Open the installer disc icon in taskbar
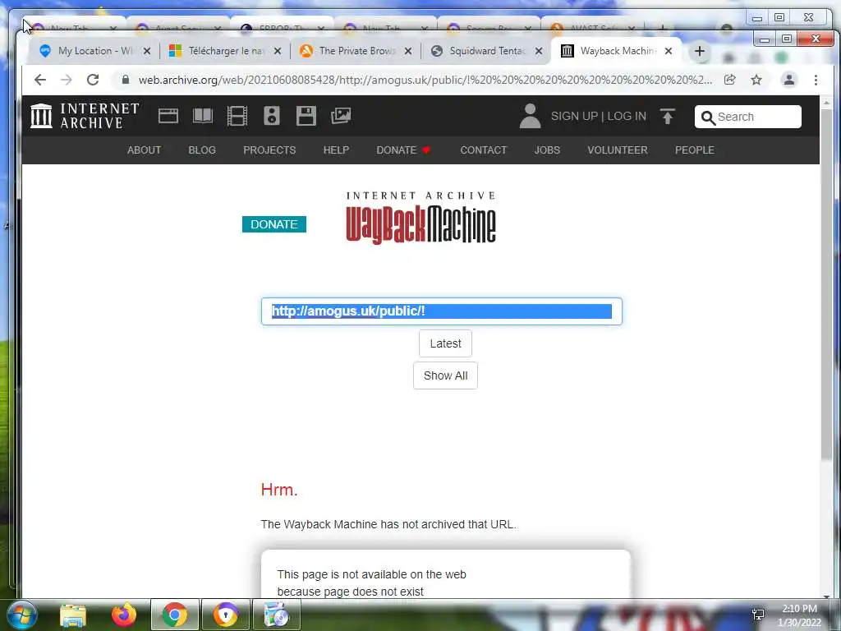 click(x=277, y=615)
